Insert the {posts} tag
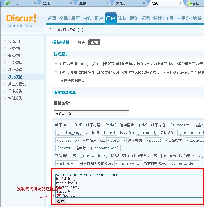 pyautogui.click(x=154, y=140)
